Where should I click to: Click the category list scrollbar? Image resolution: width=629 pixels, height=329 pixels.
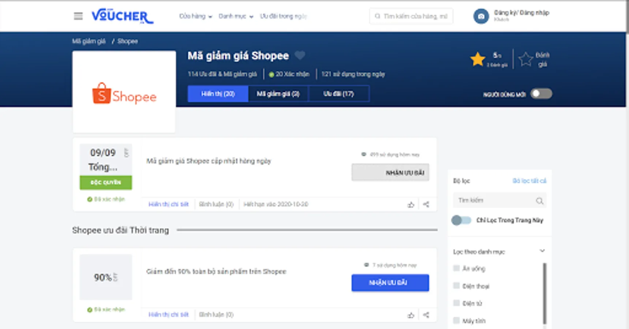[544, 293]
